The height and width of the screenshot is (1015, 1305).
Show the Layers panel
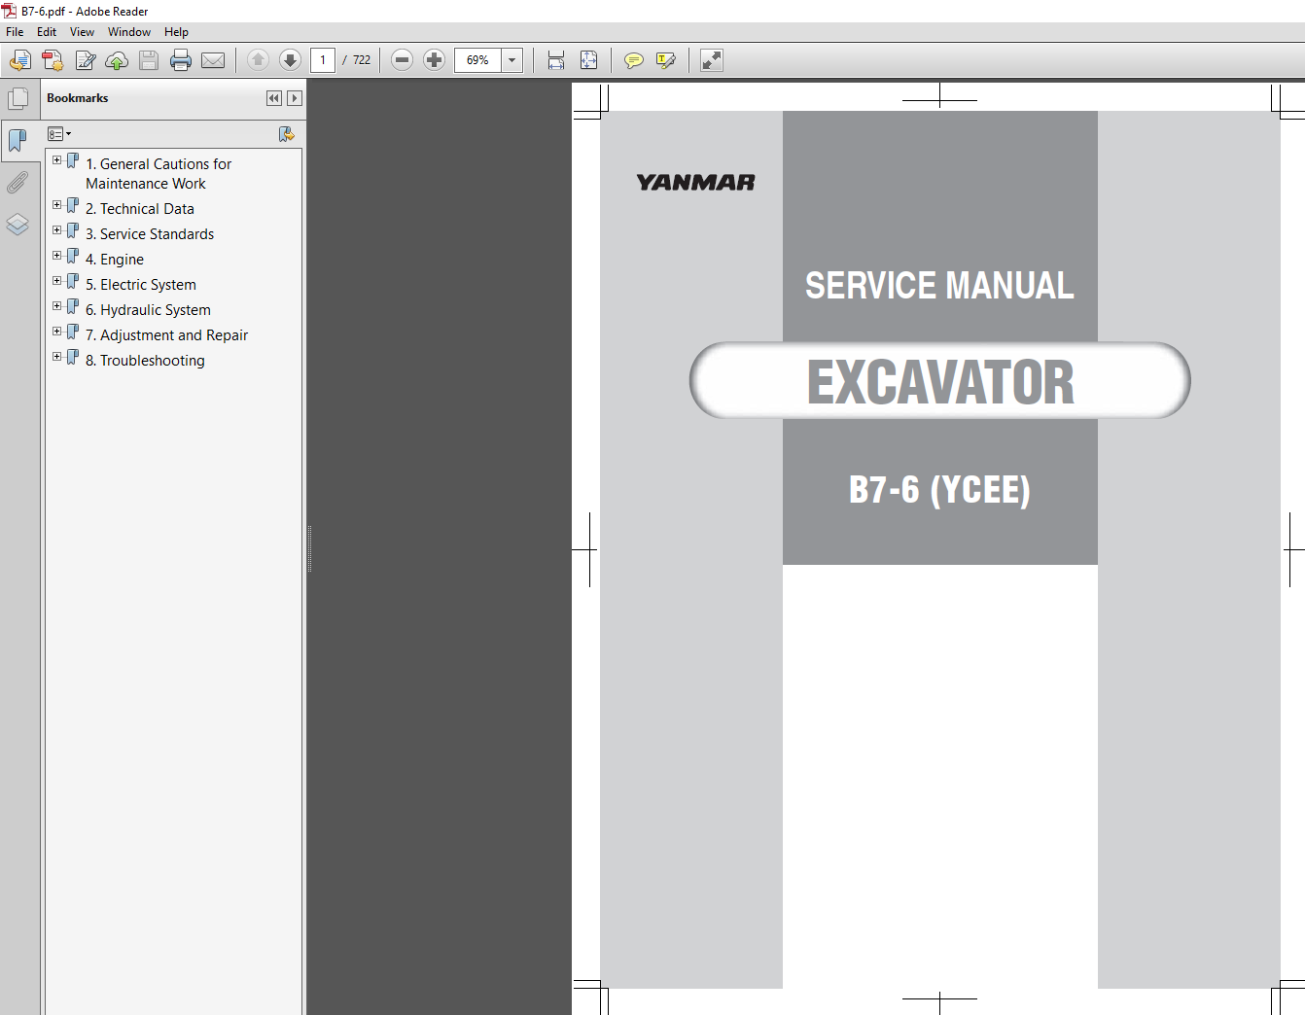[x=18, y=225]
